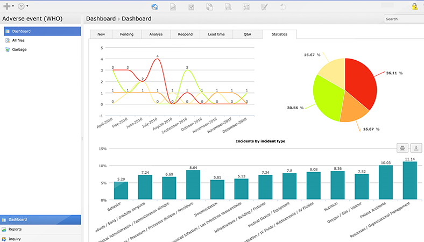Open the dropdown arrow beside the plus icon
Image resolution: width=424 pixels, height=242 pixels.
[x=13, y=6]
